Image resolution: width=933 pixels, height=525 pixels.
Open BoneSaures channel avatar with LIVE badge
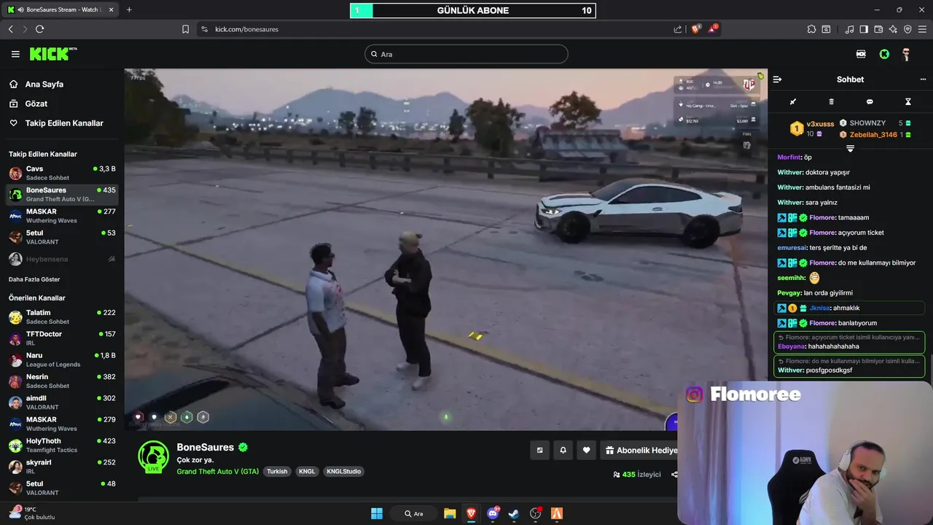coord(153,456)
